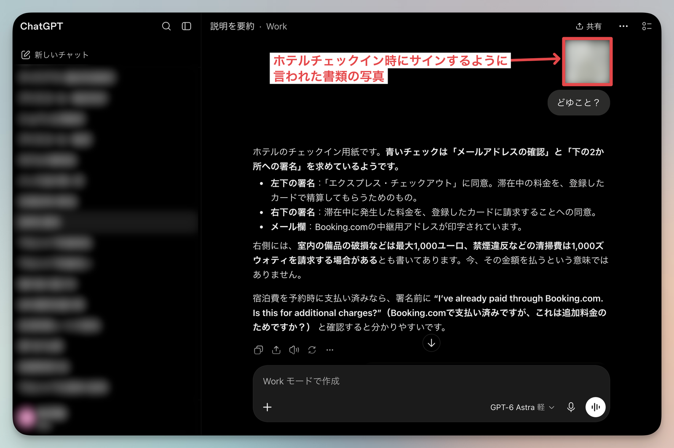Open the three-dot menu in the header

click(x=623, y=26)
